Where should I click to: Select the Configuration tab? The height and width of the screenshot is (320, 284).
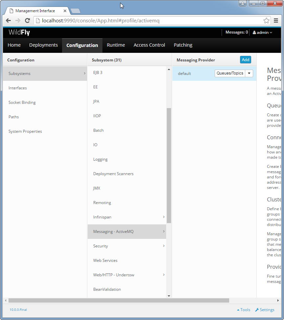tap(82, 45)
